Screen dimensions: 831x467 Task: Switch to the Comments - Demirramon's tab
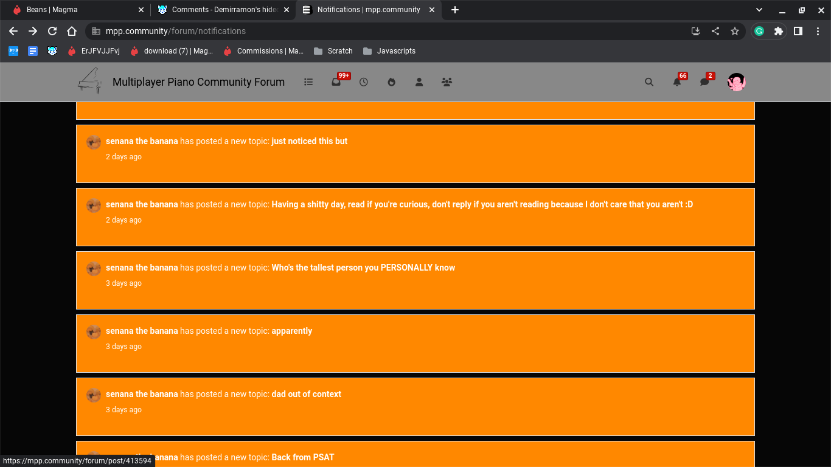coord(224,10)
